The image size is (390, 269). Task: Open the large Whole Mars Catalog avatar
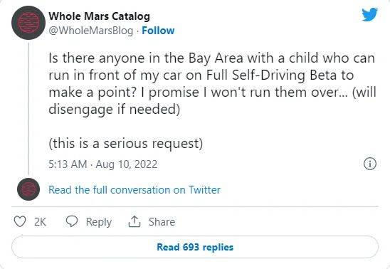28,23
